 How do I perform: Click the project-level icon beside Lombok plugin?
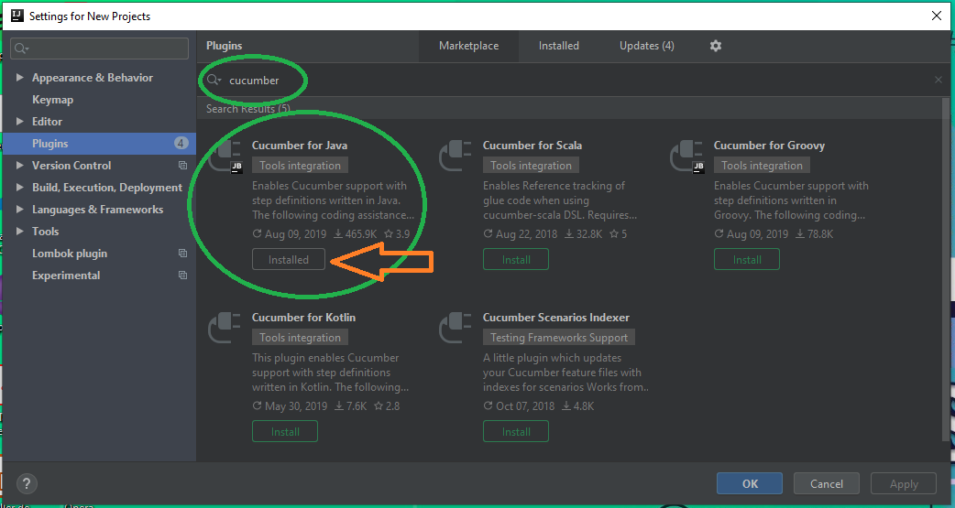pos(182,254)
